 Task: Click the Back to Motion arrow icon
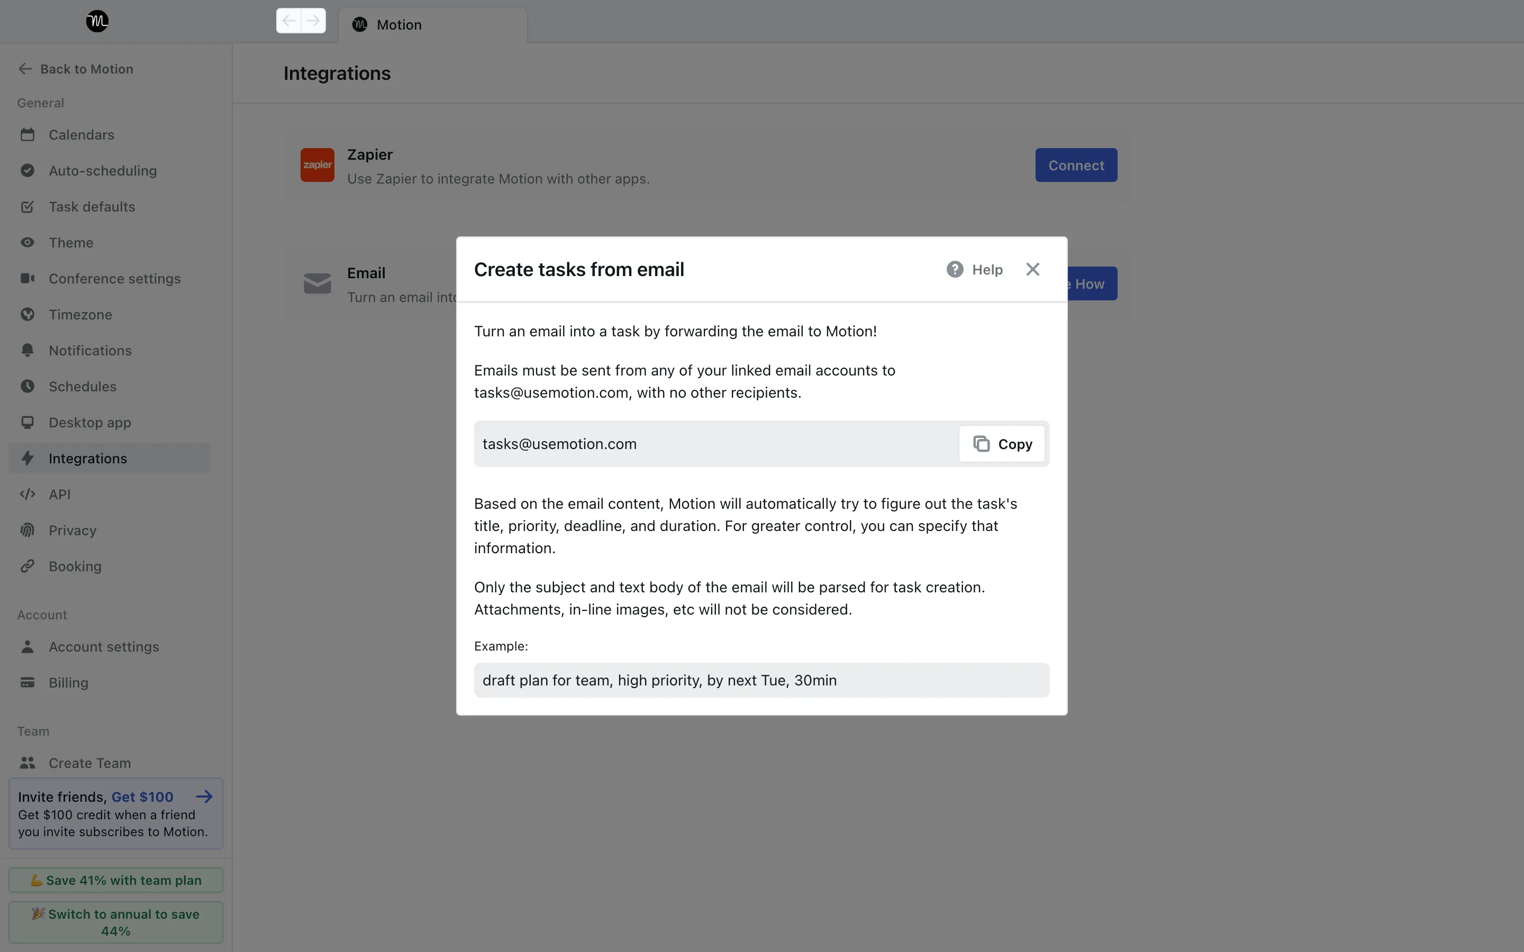tap(25, 69)
